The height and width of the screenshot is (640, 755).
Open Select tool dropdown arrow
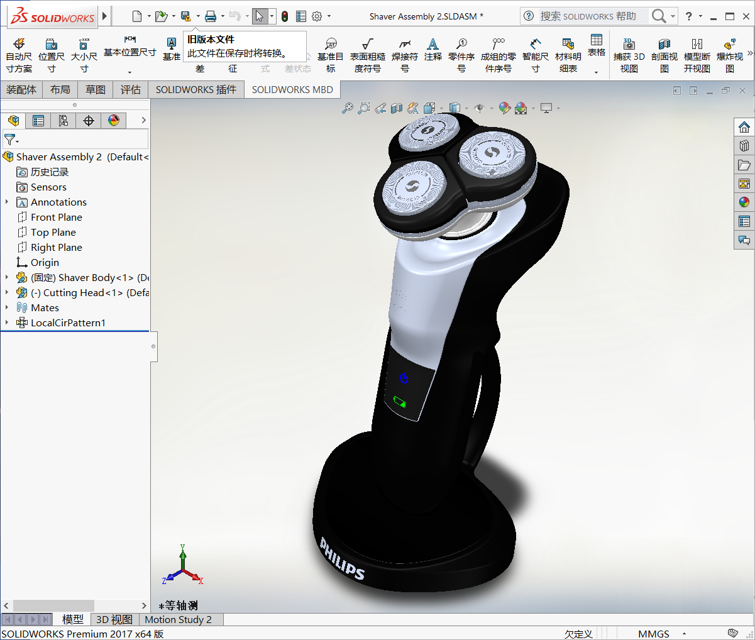[272, 16]
